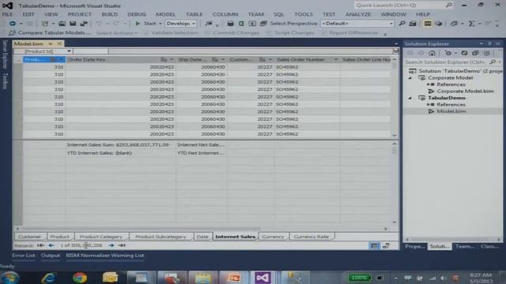Switch to the Customer table tab
This screenshot has height=284, width=506.
coord(30,237)
